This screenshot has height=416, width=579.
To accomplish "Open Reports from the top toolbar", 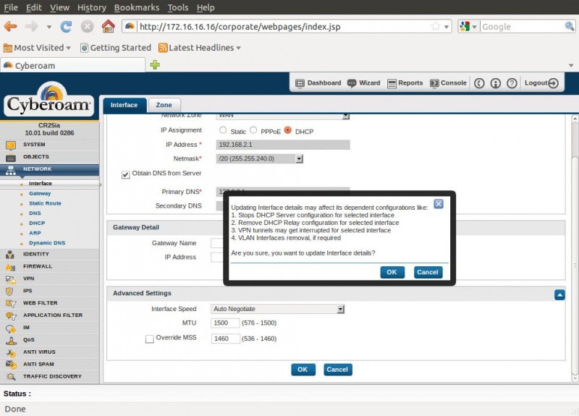I will pos(405,83).
